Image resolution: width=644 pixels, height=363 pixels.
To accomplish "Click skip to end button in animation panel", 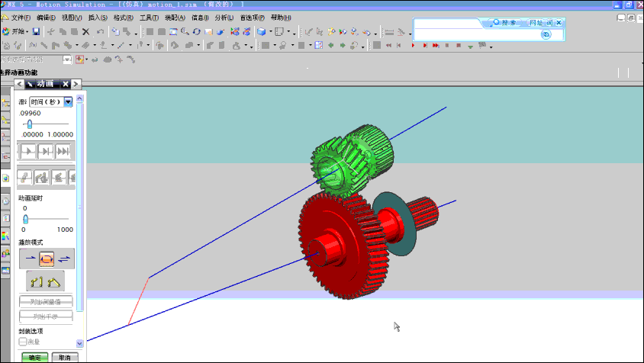I will [x=63, y=152].
